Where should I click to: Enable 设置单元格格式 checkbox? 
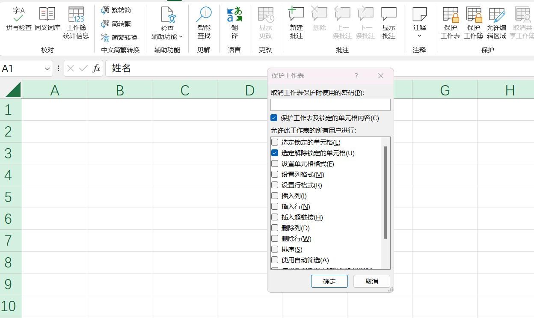275,163
